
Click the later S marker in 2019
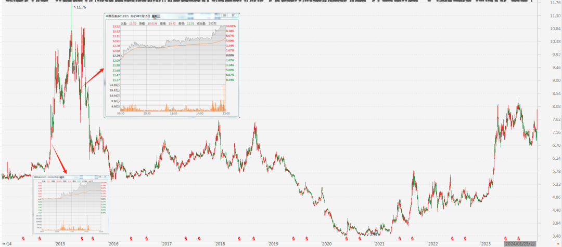click(x=306, y=238)
